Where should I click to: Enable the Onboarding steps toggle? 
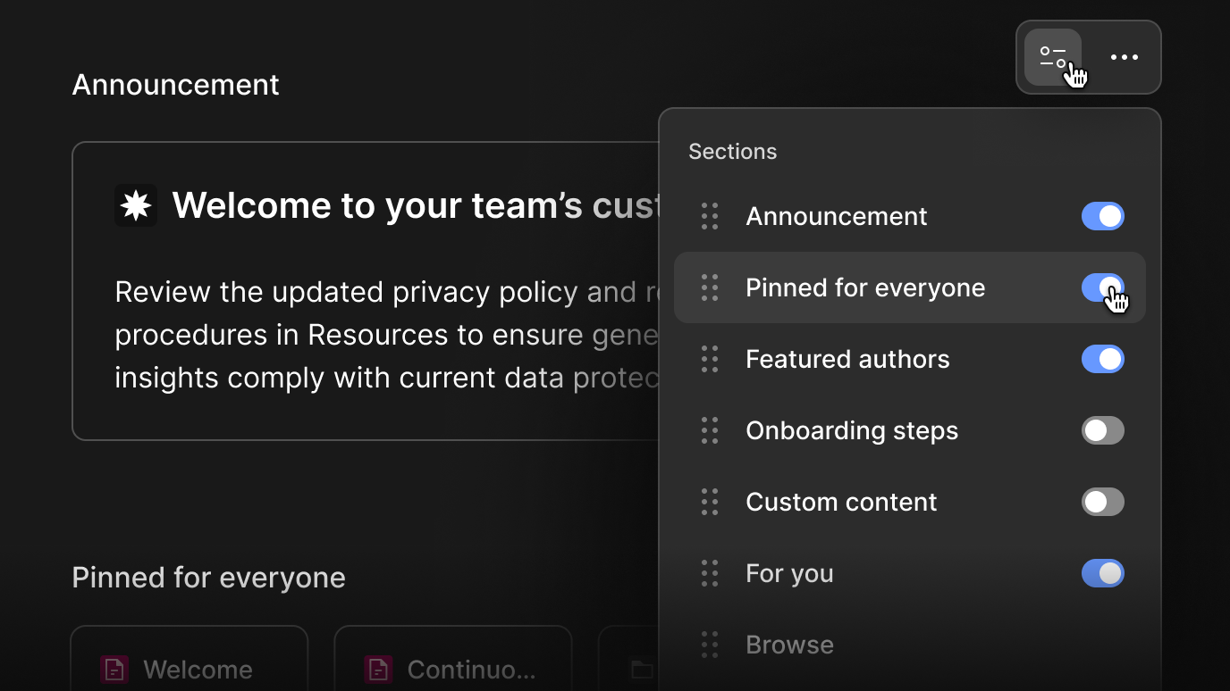(x=1103, y=430)
